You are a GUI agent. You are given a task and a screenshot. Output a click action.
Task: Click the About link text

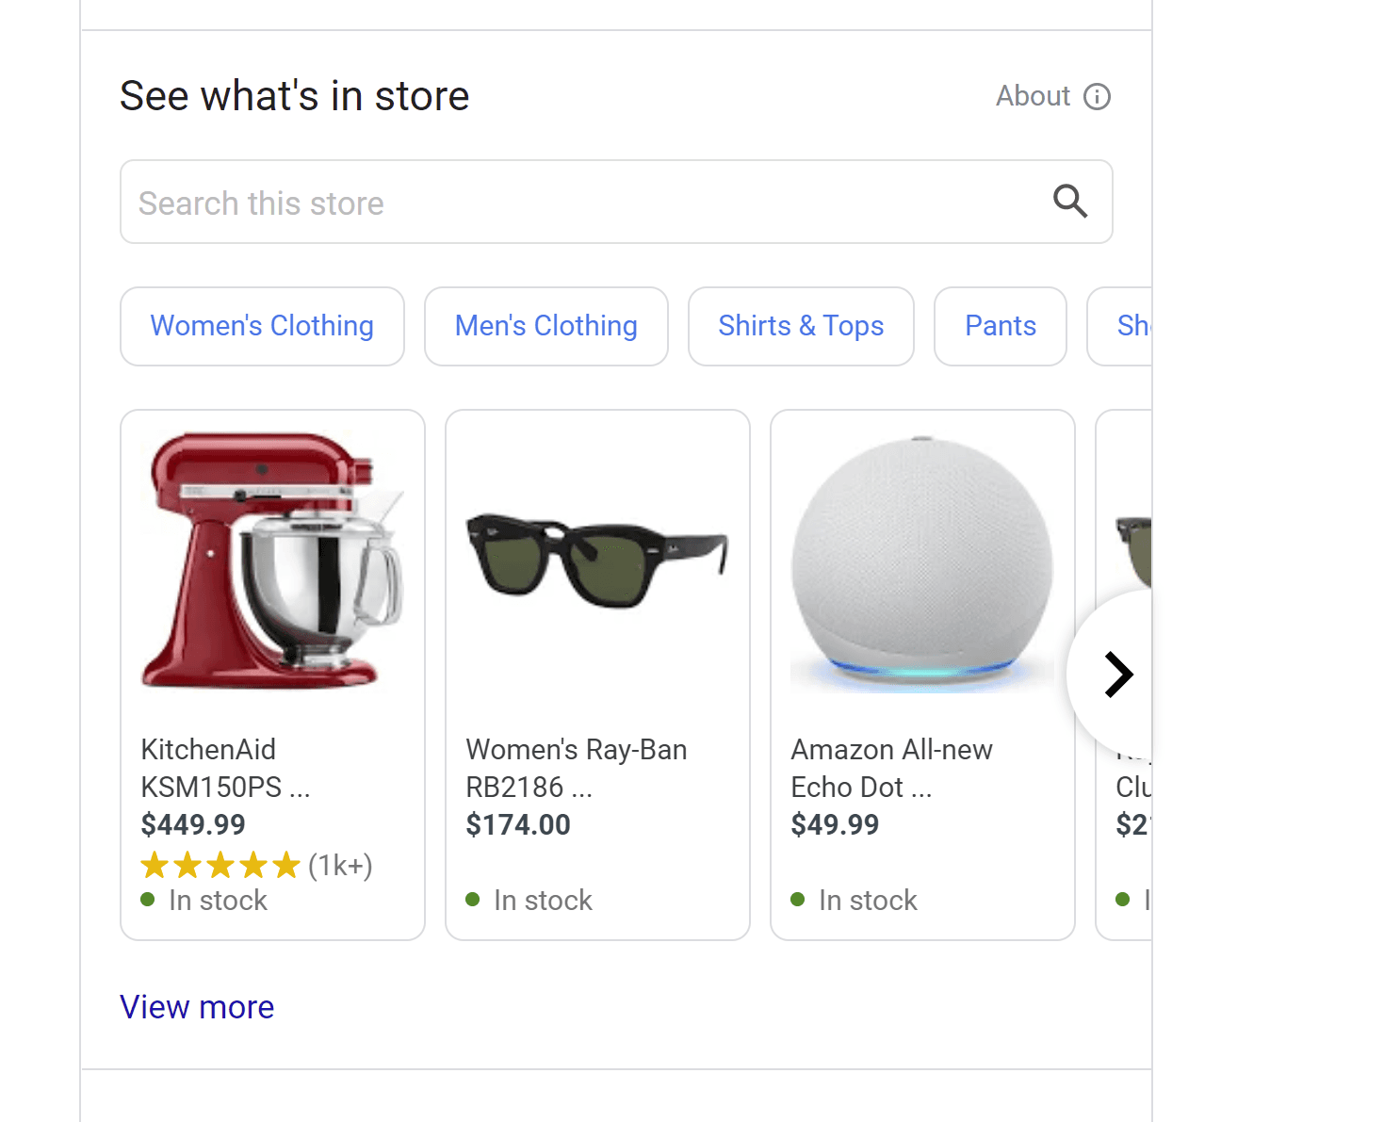(1033, 96)
